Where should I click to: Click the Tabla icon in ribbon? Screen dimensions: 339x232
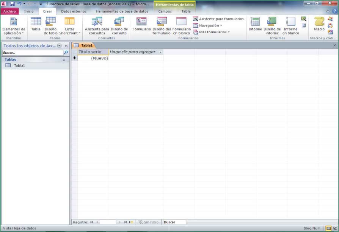(36, 24)
